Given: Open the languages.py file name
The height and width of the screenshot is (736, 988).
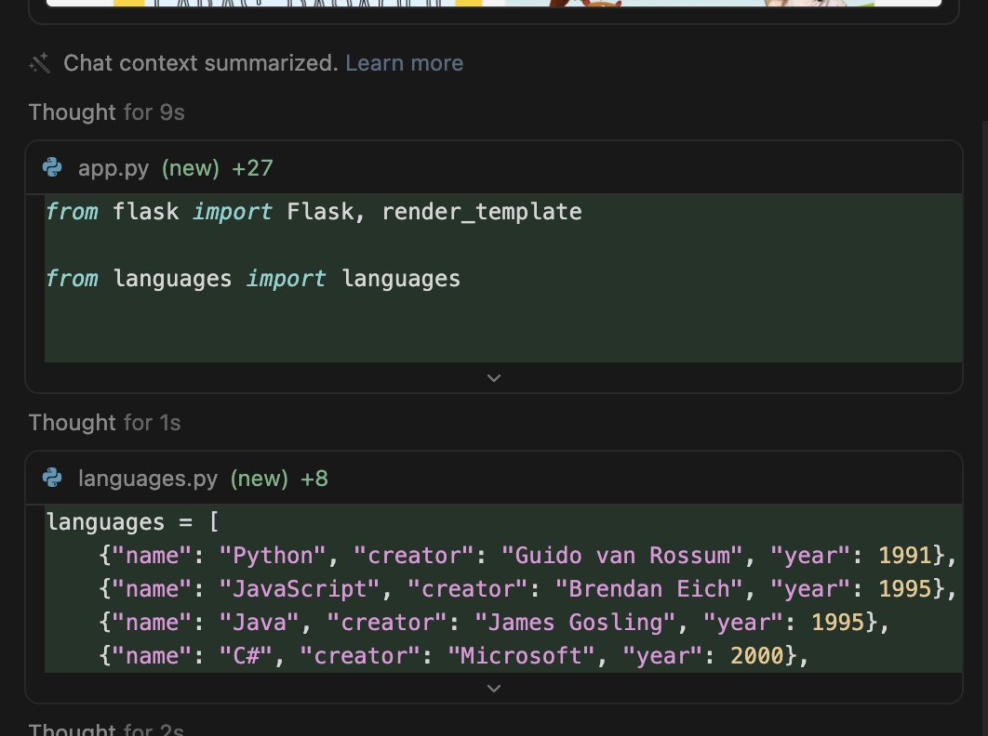Looking at the screenshot, I should click(x=148, y=479).
